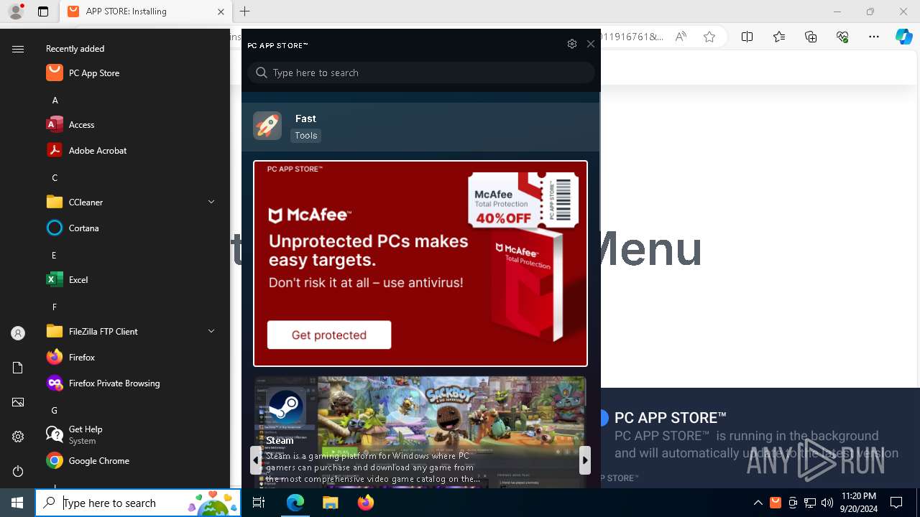Open volume control in tray
Image resolution: width=920 pixels, height=517 pixels.
pyautogui.click(x=827, y=503)
